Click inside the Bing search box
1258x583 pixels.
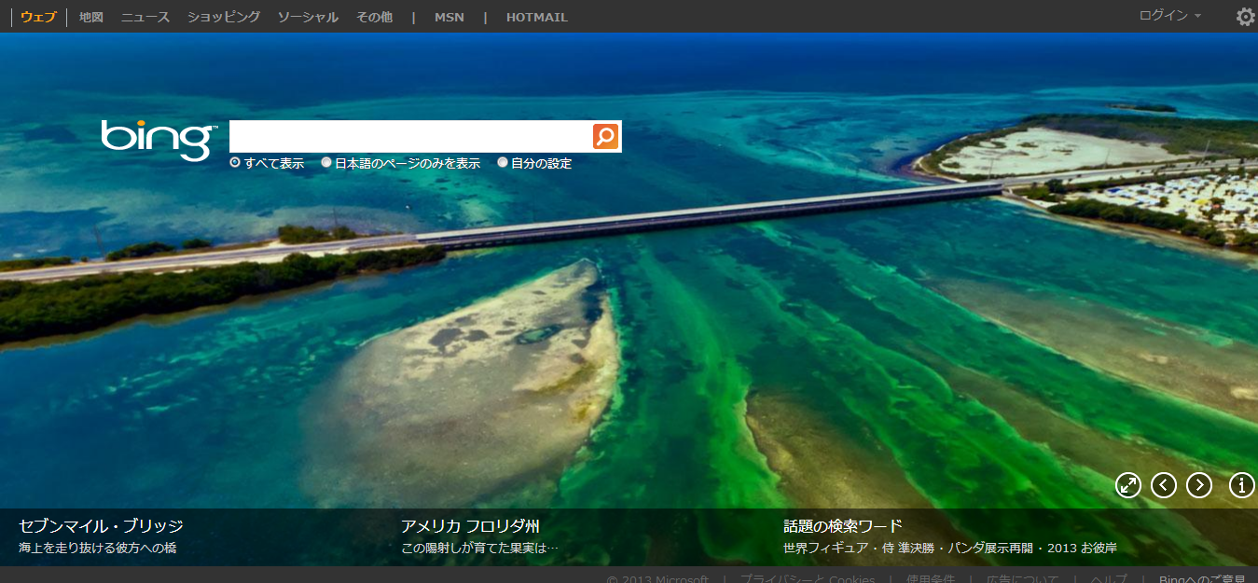[410, 137]
